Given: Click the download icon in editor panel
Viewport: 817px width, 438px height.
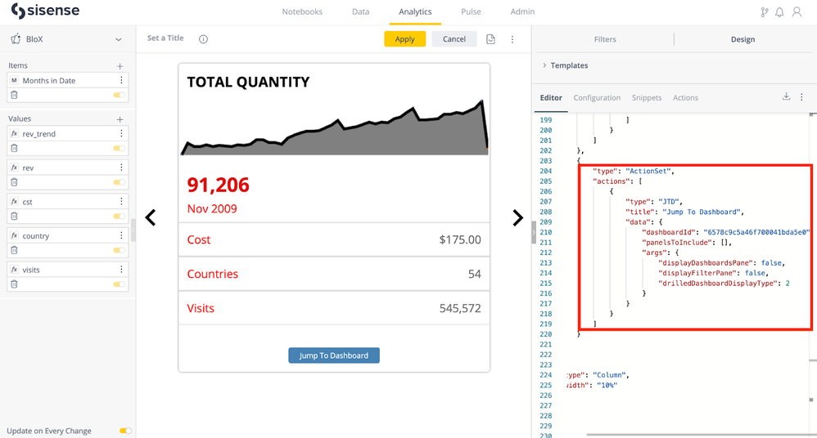Looking at the screenshot, I should coord(786,97).
